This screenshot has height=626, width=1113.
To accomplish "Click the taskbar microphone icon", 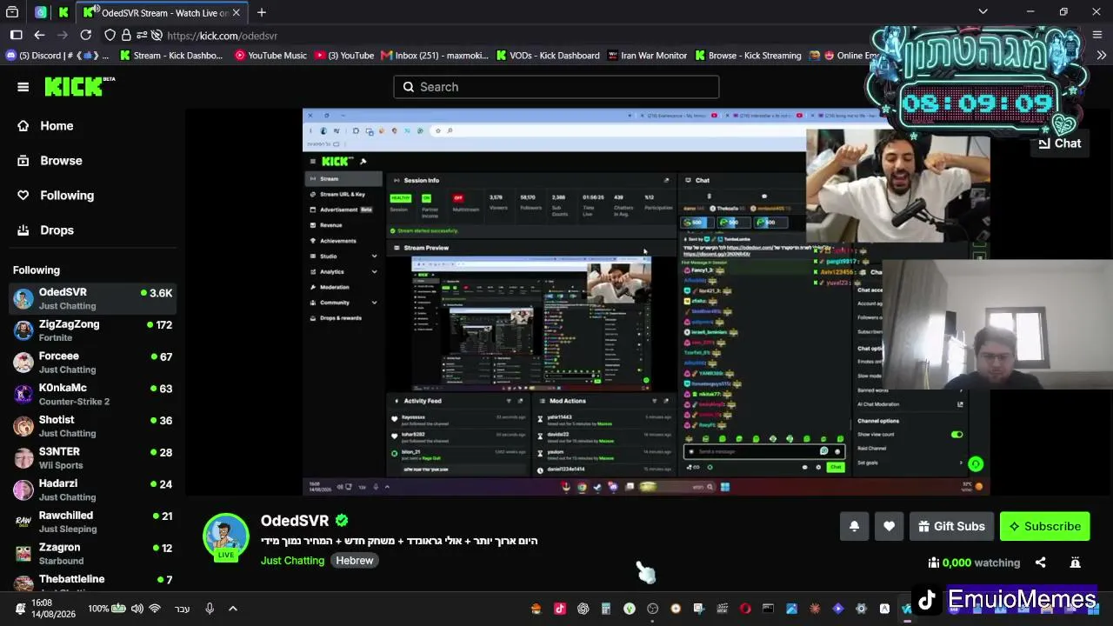I will pyautogui.click(x=210, y=609).
